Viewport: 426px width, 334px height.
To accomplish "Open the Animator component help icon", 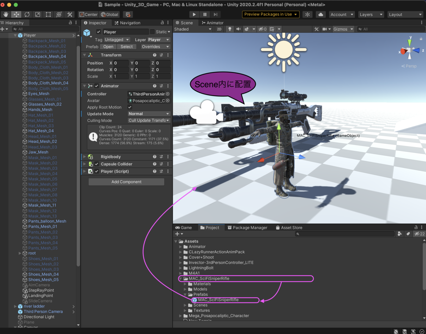I will coord(154,86).
